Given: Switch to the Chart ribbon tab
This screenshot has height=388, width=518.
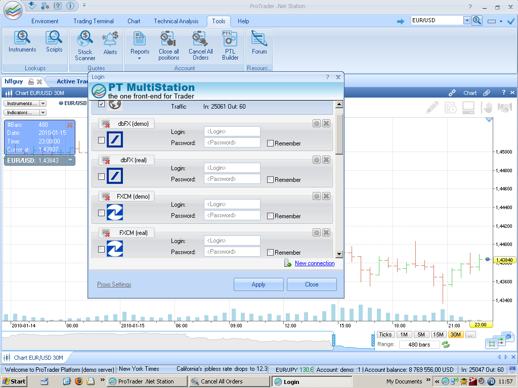Looking at the screenshot, I should [x=134, y=21].
